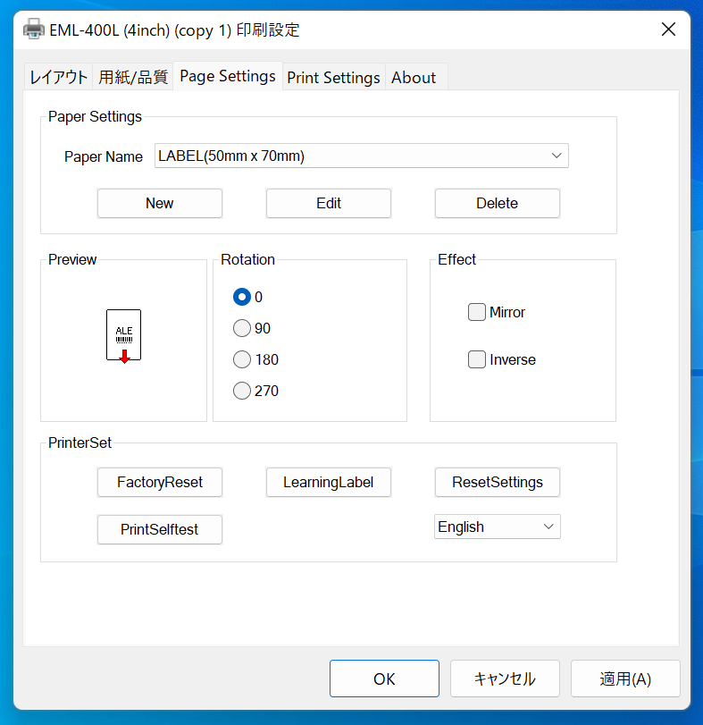The height and width of the screenshot is (725, 703).
Task: Switch to the 用紙/品質 tab
Action: 133,77
